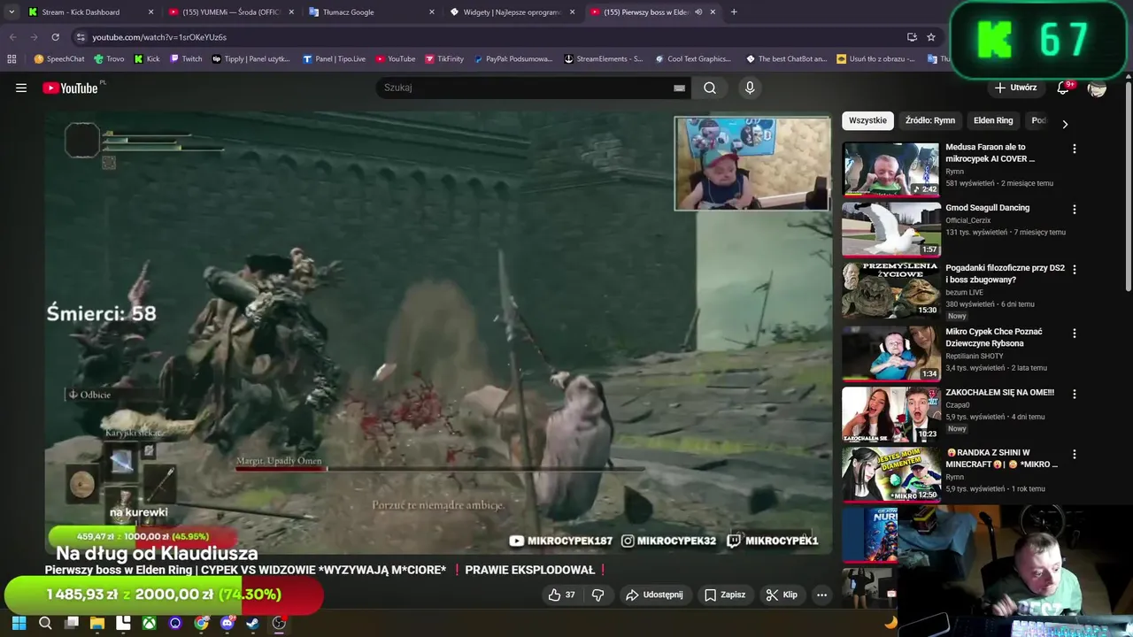This screenshot has width=1133, height=637.
Task: Click the browser address bar URL
Action: click(159, 37)
